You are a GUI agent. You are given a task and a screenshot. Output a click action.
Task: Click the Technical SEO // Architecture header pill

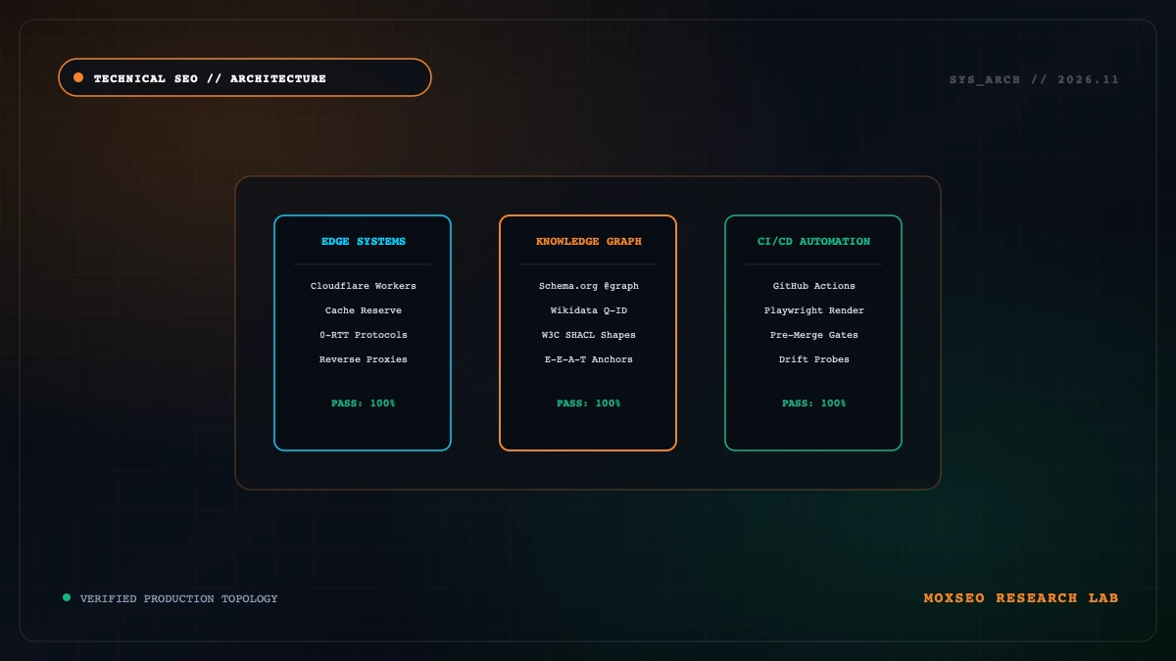[245, 77]
